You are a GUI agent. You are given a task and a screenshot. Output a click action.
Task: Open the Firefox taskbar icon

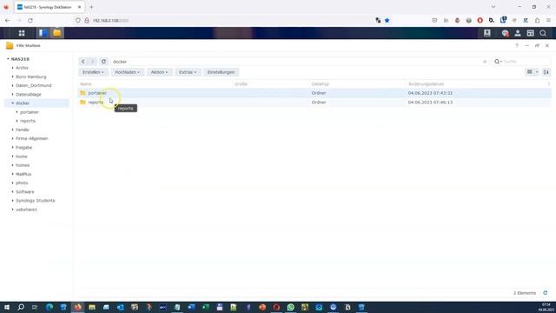click(x=77, y=307)
